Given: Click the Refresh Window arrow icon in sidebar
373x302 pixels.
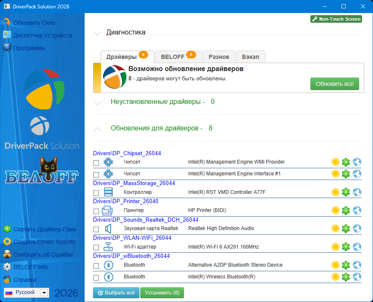Looking at the screenshot, I should coord(7,22).
